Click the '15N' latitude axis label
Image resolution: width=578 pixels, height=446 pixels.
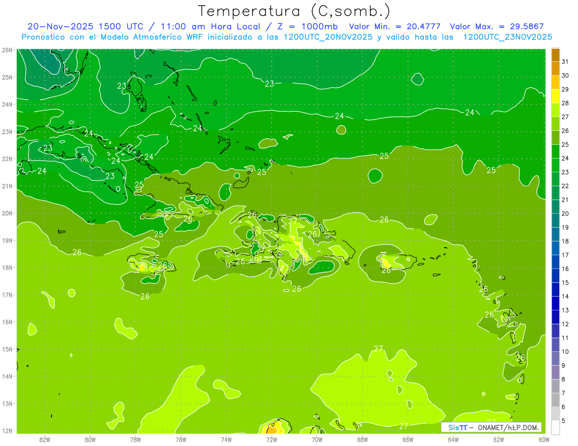tap(7, 349)
